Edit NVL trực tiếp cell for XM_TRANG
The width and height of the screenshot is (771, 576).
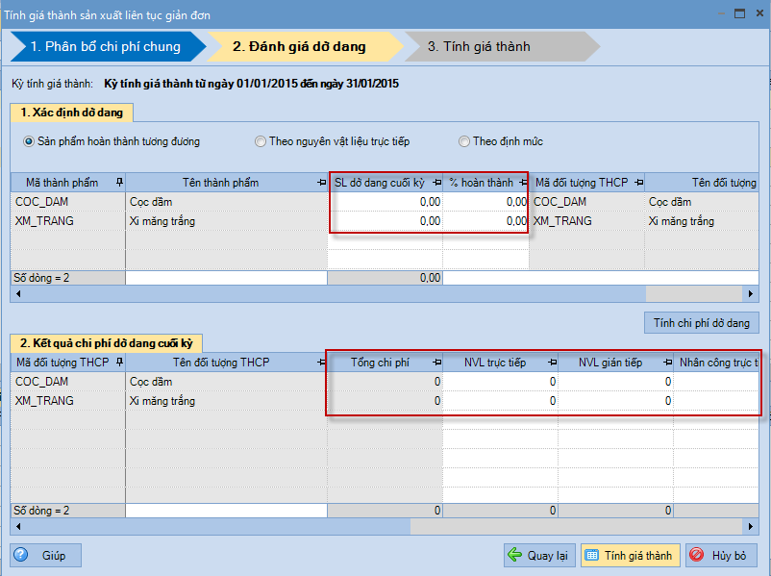tap(500, 401)
